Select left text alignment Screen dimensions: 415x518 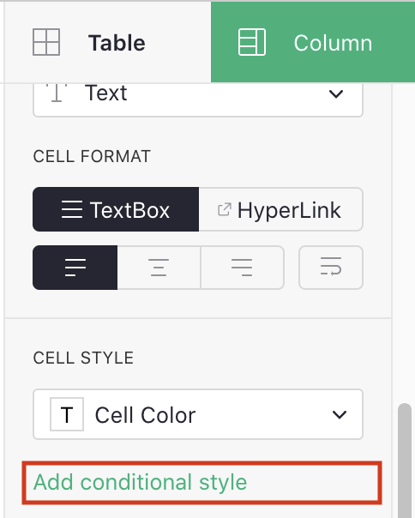pyautogui.click(x=75, y=268)
